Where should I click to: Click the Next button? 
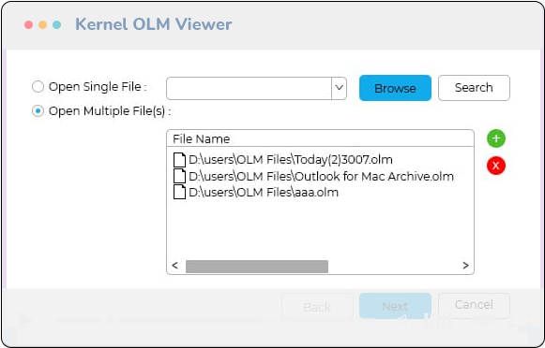395,306
